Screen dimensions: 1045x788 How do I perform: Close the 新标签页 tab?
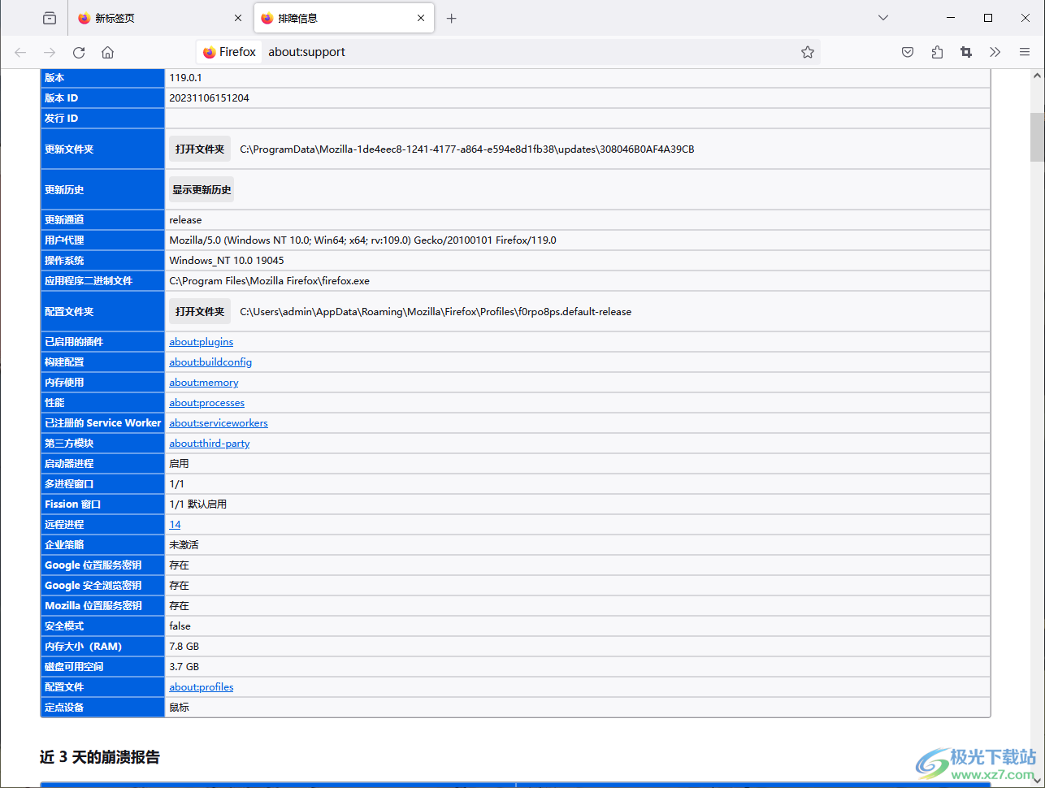[x=238, y=18]
